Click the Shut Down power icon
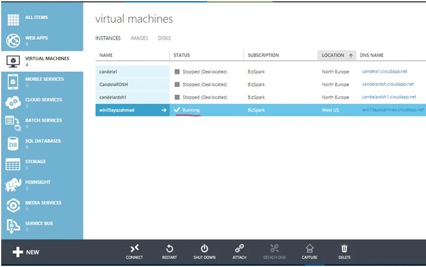The height and width of the screenshot is (267, 426). tap(204, 248)
